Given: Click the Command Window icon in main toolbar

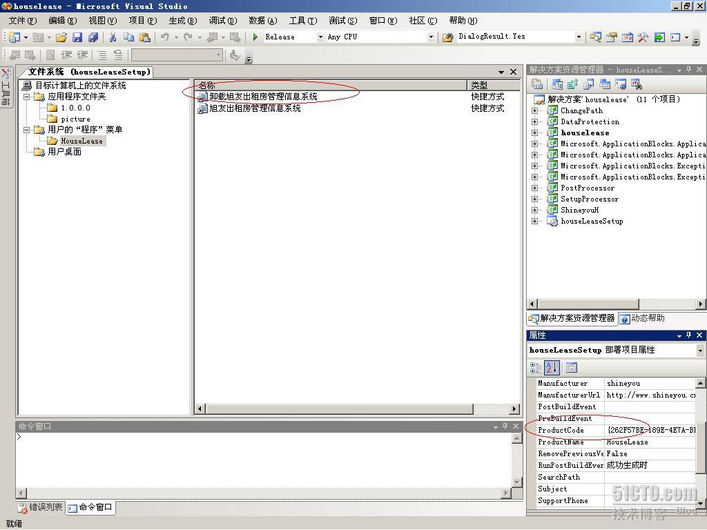Looking at the screenshot, I should (675, 37).
